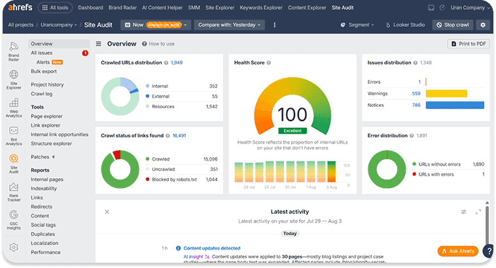
Task: Click info icon beside Crawled URLs distribution
Action: coord(166,63)
